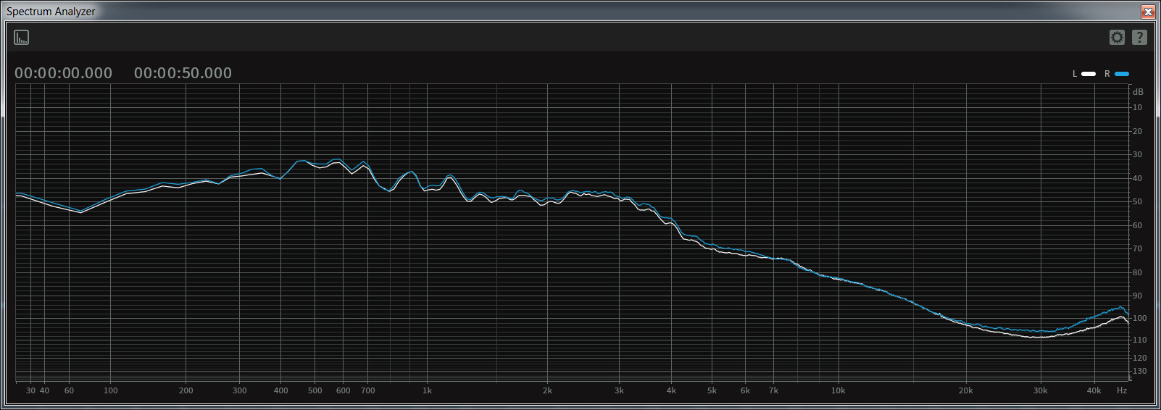Click the 50 dB scale label
1161x410 pixels.
[1138, 201]
